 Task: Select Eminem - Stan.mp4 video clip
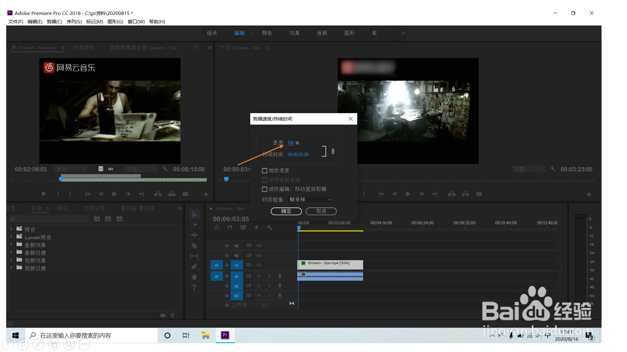tap(330, 265)
